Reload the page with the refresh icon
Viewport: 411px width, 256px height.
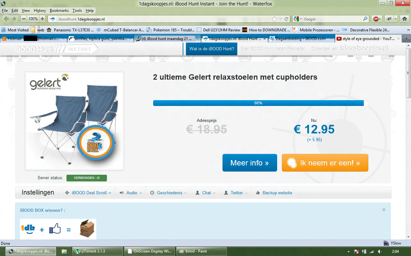tap(286, 19)
